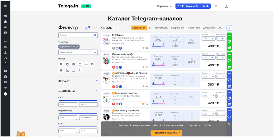
Task: Sort channels by Стоимость
Action: tap(194, 28)
